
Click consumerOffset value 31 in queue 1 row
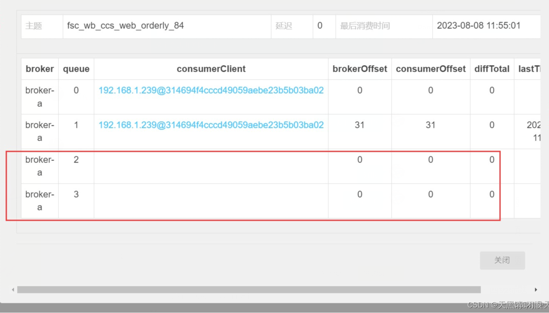[x=430, y=125]
